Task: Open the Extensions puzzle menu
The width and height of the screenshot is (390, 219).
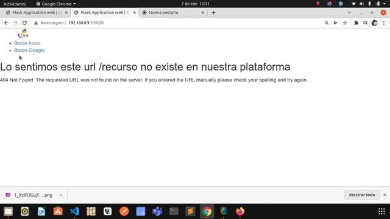Action: point(356,23)
